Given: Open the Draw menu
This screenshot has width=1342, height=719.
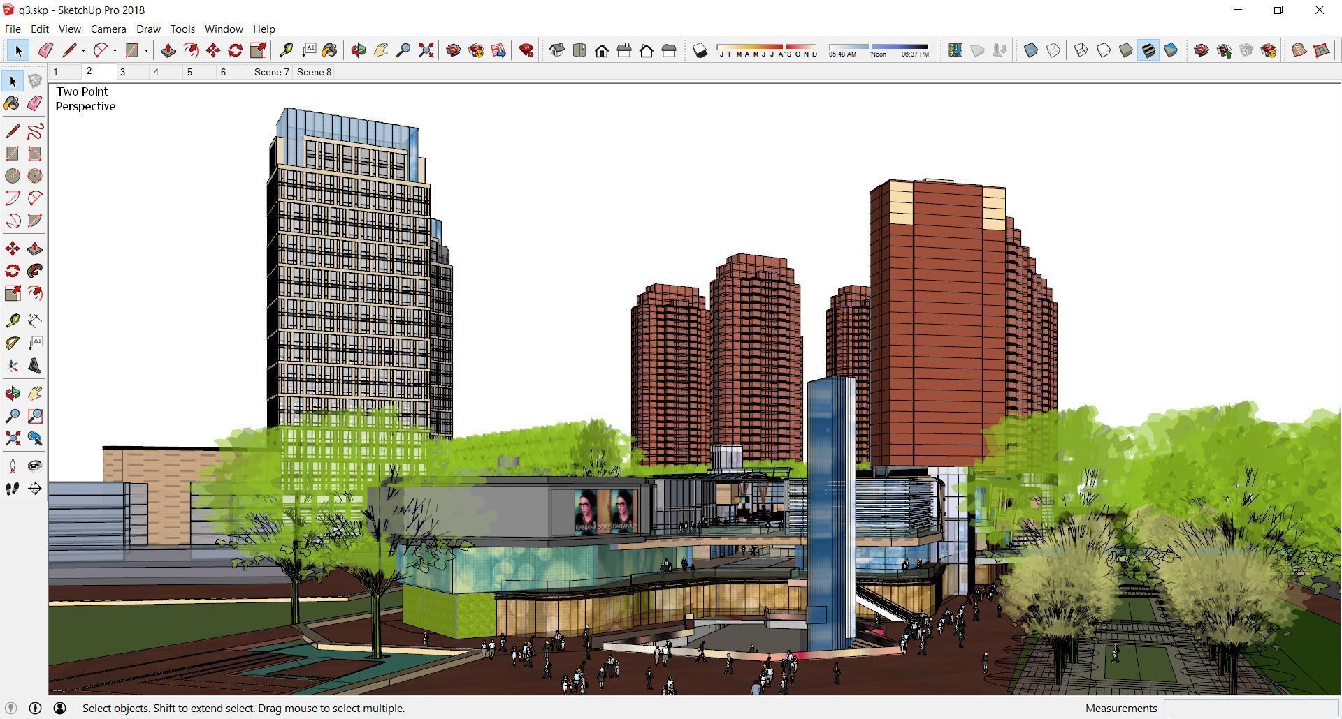Looking at the screenshot, I should tap(148, 29).
